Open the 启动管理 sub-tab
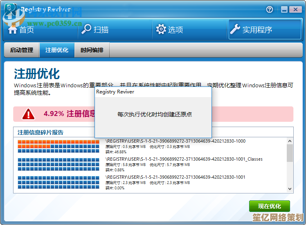306x225 pixels. pos(22,50)
